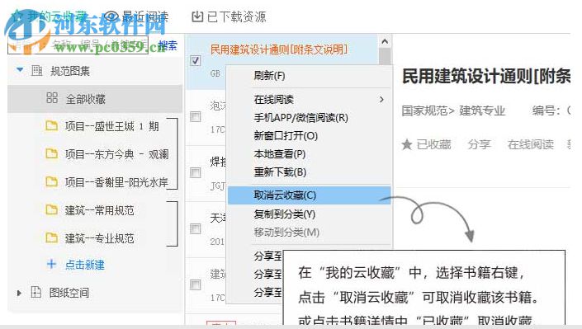Tick the checkbox of the 17C row below 泡沫

pos(195,117)
